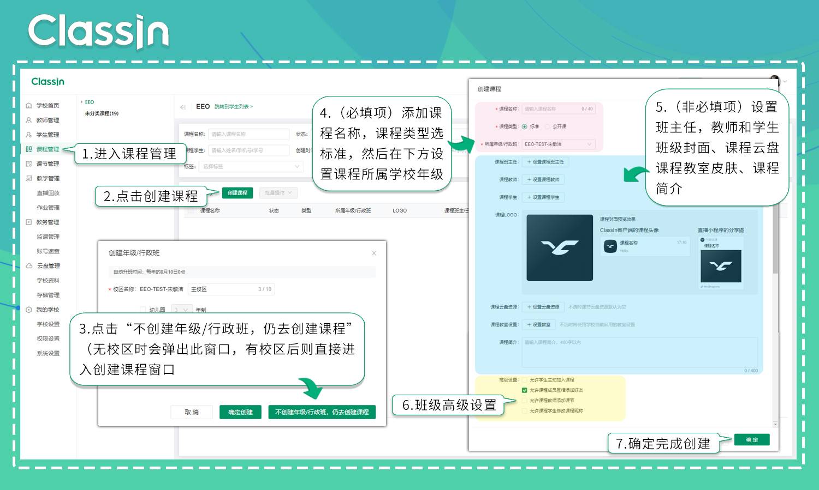Screen dimensions: 819x490
Task: Click 确定创建 button
Action: point(241,412)
